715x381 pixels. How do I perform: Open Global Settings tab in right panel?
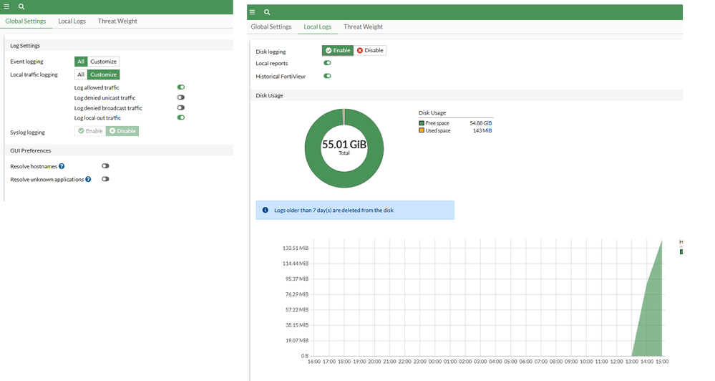[271, 27]
